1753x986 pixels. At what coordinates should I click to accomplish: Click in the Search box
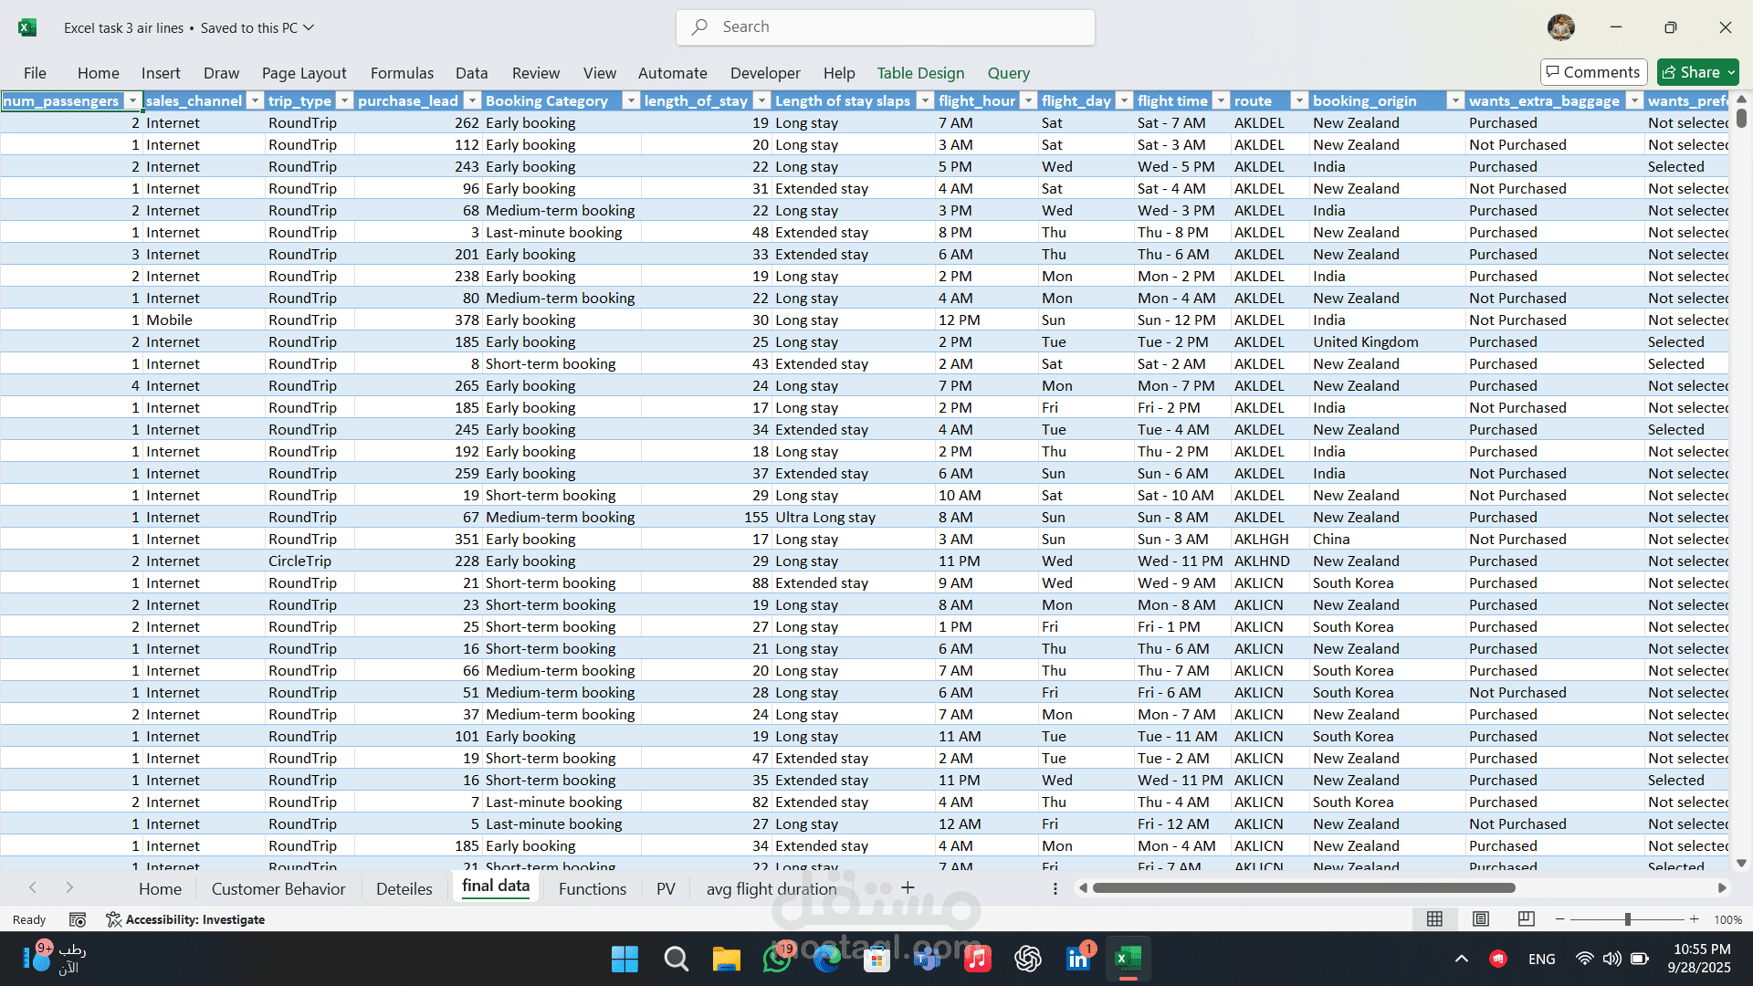(886, 27)
